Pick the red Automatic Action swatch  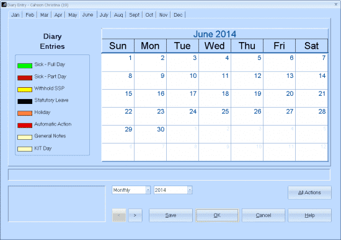(x=25, y=125)
